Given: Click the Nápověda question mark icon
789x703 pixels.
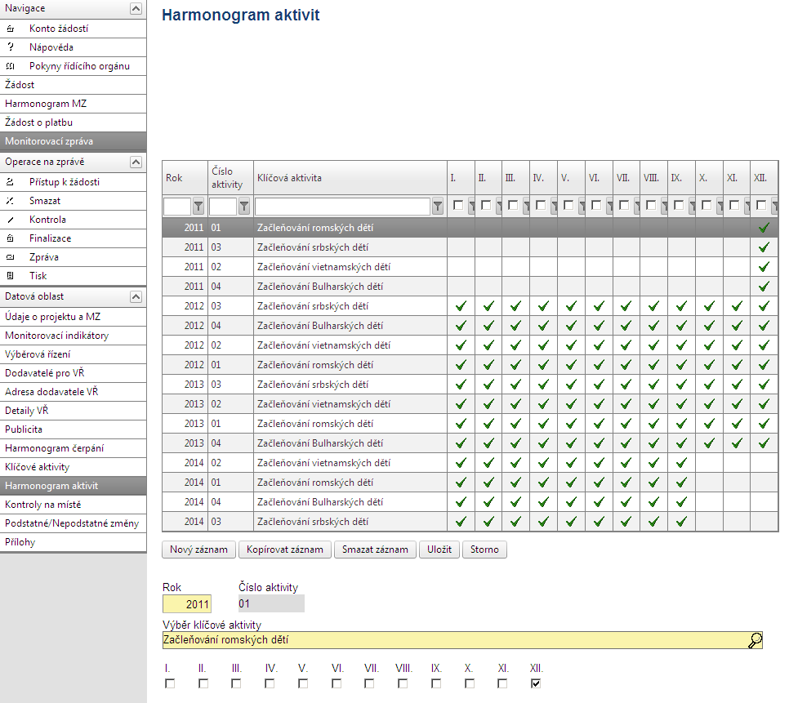Looking at the screenshot, I should tap(10, 47).
